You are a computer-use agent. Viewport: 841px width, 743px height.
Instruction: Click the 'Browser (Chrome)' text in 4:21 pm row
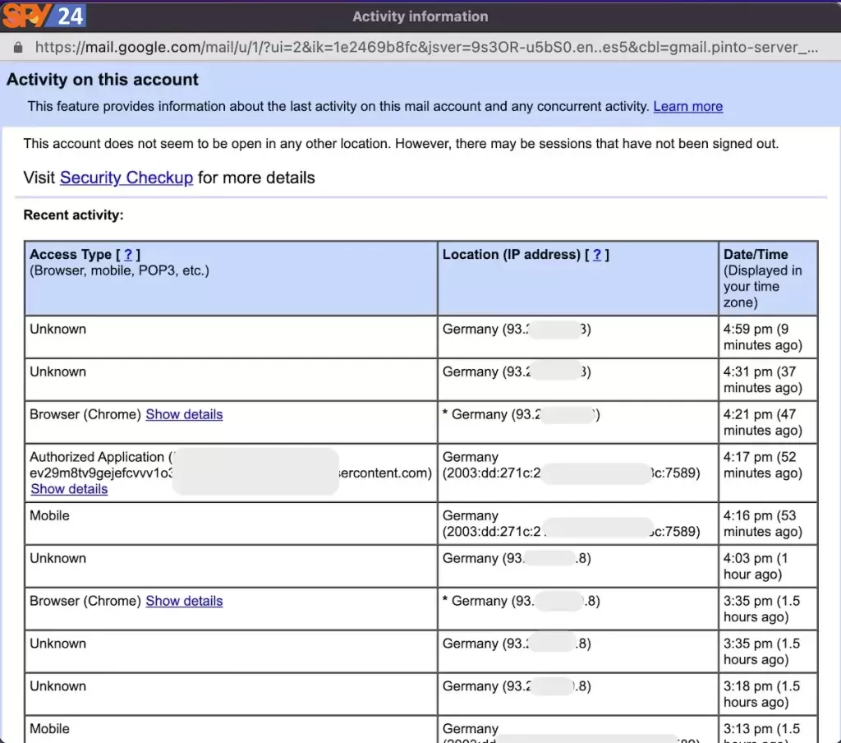click(85, 414)
